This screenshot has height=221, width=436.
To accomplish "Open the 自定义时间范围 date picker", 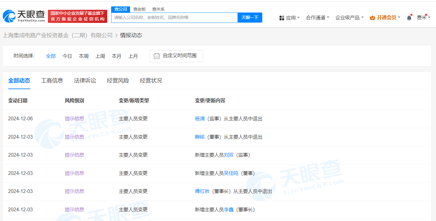I will 176,56.
